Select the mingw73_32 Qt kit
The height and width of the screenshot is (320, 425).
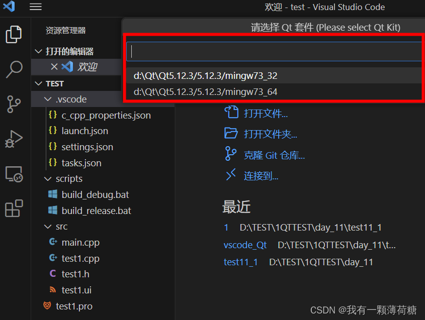click(274, 75)
